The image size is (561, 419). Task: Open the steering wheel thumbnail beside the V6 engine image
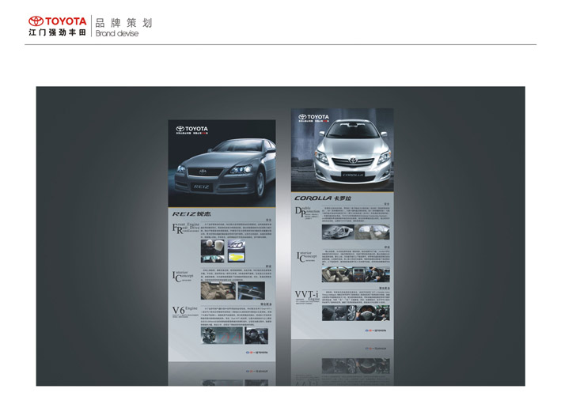(256, 336)
